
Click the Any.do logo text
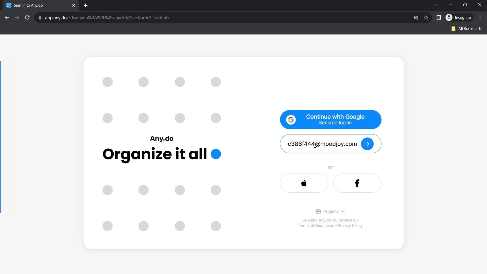[x=162, y=139]
